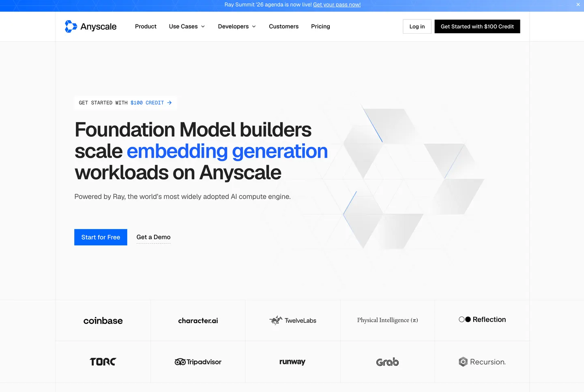The image size is (584, 392).
Task: Open the Recursion logo tile
Action: tap(482, 362)
